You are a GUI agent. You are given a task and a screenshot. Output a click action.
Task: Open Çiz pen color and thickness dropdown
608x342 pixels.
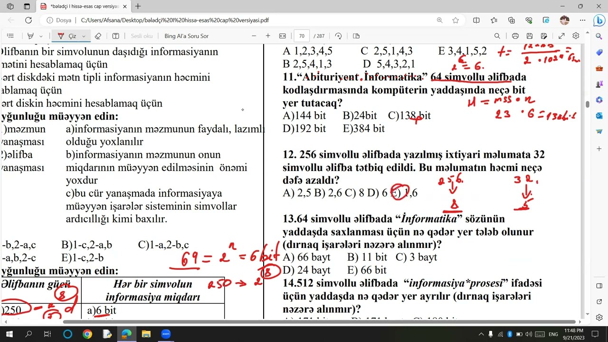tap(84, 36)
